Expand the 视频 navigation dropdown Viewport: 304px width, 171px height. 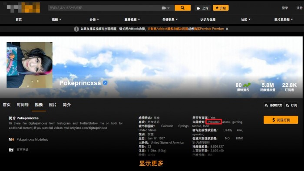(x=56, y=20)
